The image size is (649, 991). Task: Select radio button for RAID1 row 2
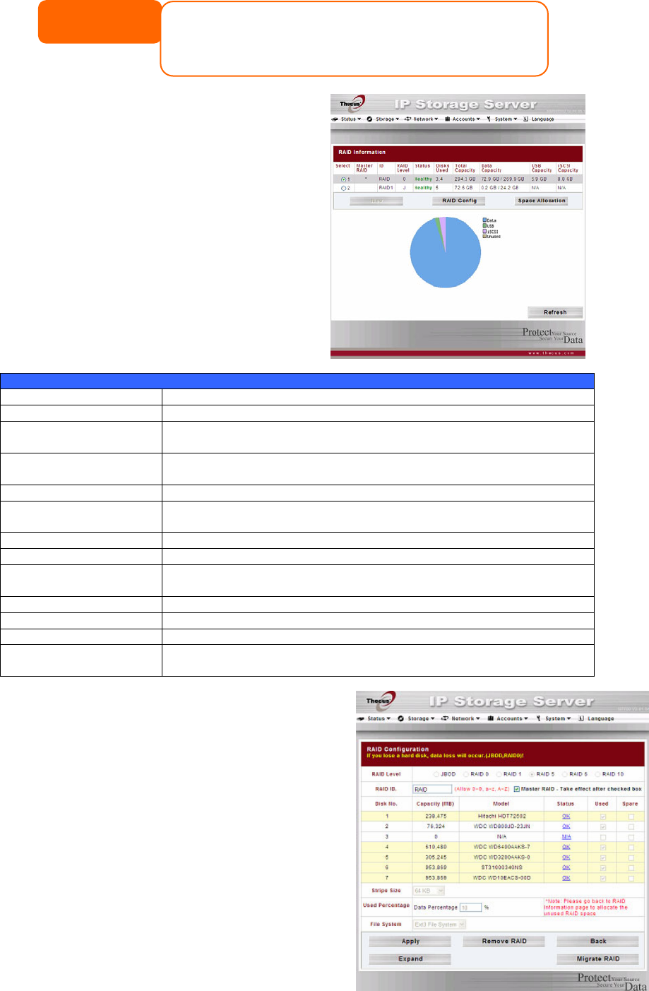coord(343,189)
